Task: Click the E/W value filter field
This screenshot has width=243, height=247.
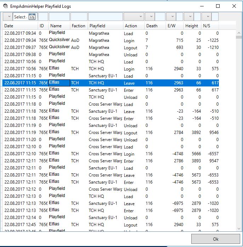Action: pos(180,17)
